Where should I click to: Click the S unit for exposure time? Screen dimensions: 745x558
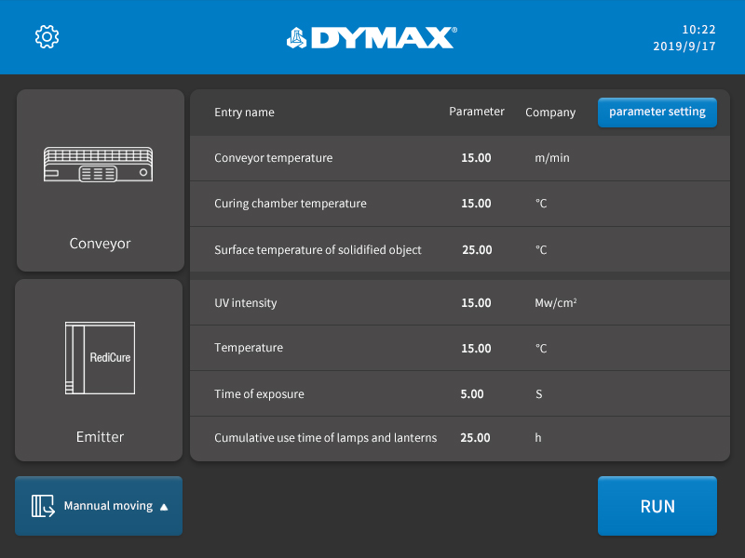tap(539, 394)
